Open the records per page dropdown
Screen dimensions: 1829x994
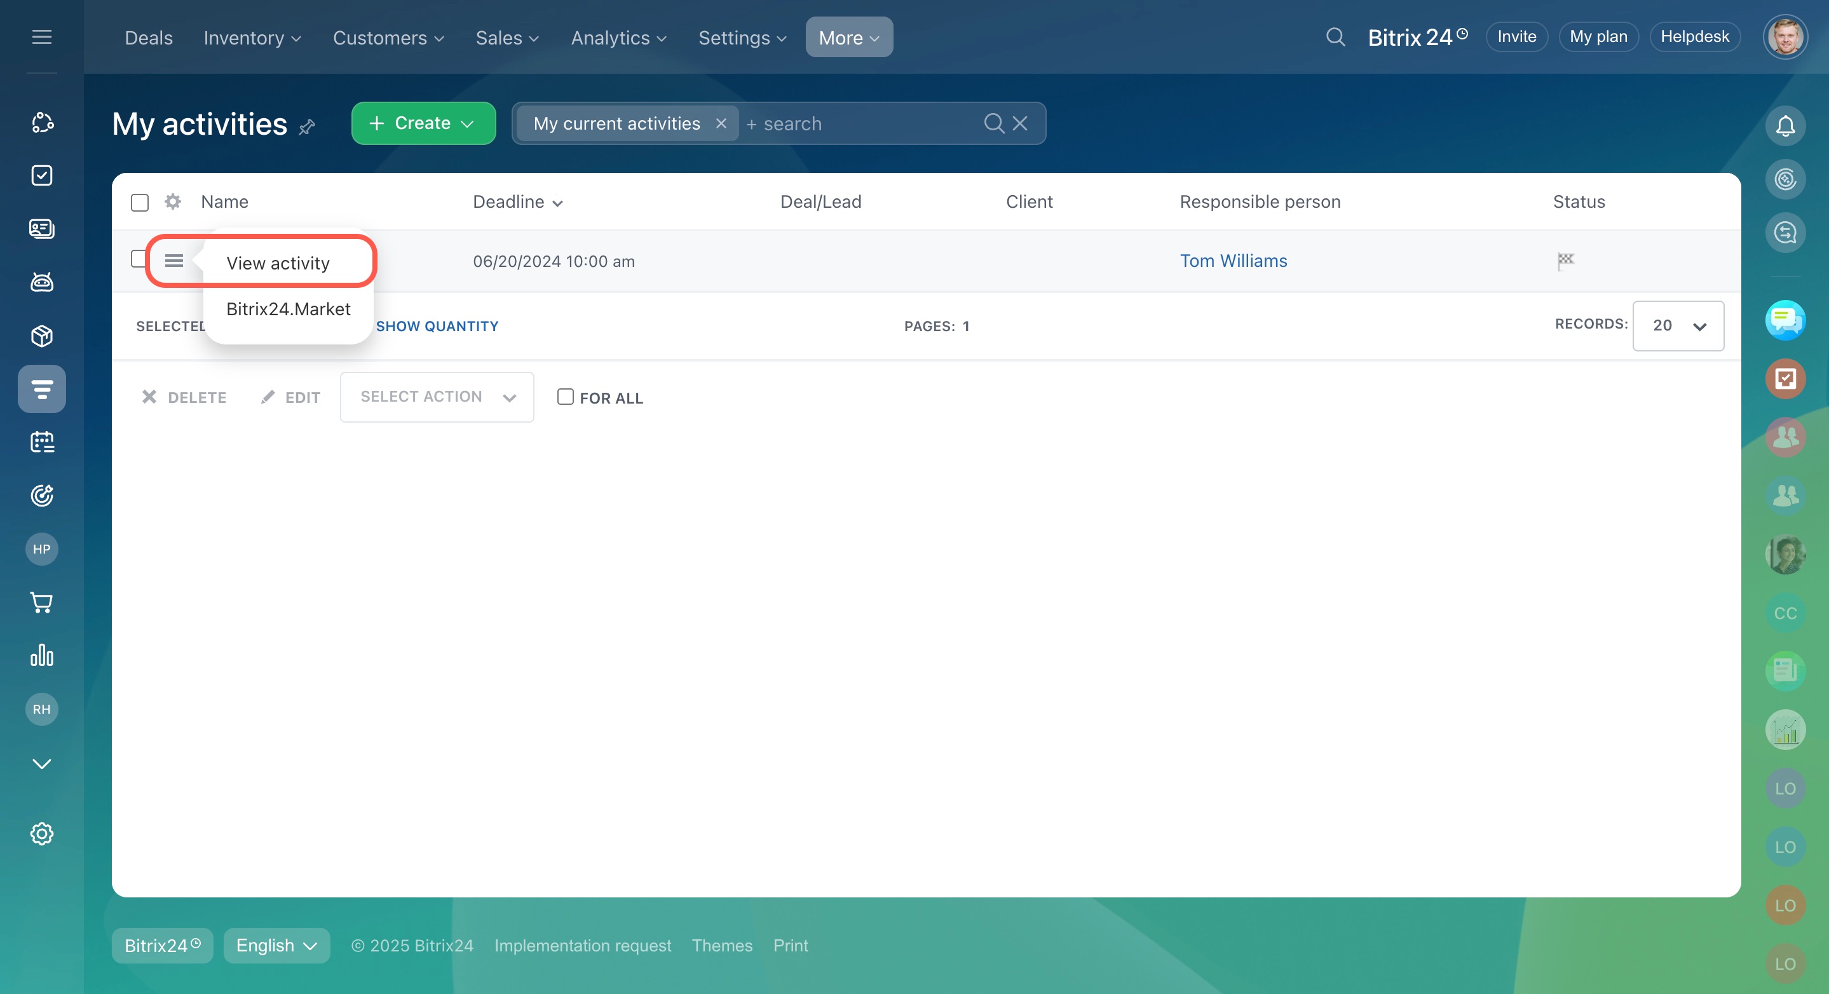point(1678,326)
